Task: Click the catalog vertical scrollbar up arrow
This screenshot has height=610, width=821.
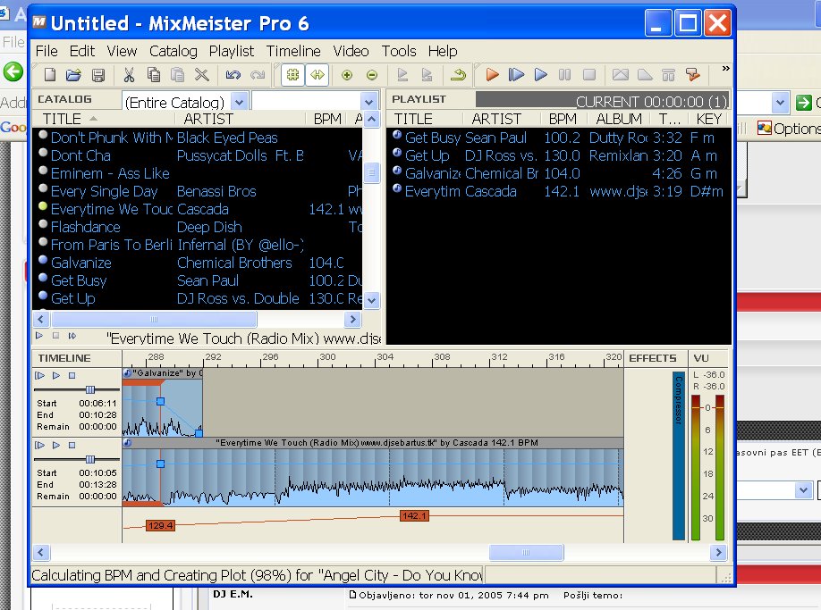Action: 371,120
